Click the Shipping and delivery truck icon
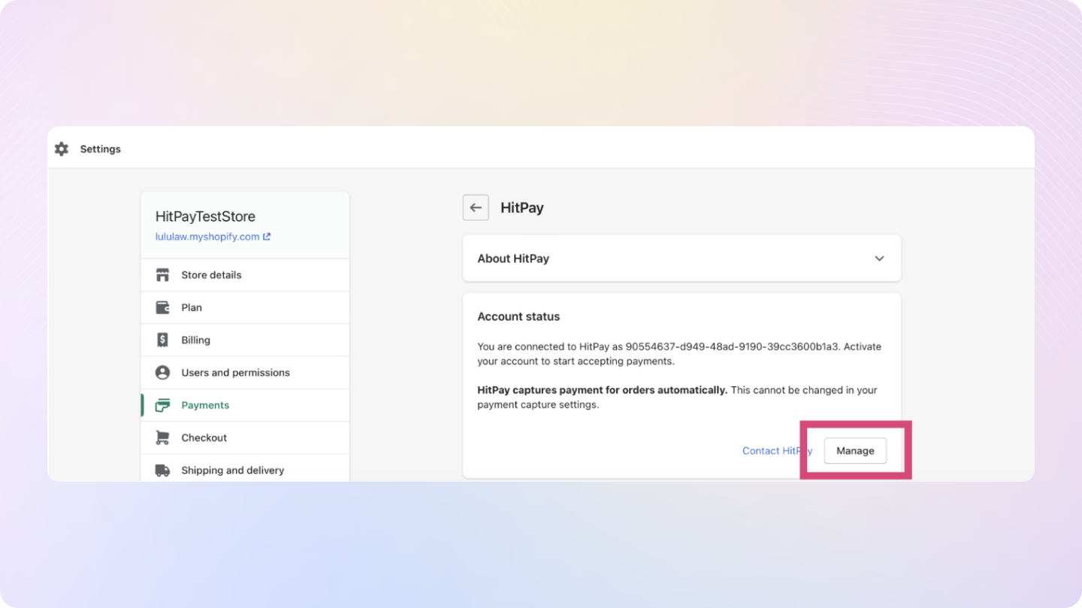Image resolution: width=1082 pixels, height=608 pixels. pos(162,470)
